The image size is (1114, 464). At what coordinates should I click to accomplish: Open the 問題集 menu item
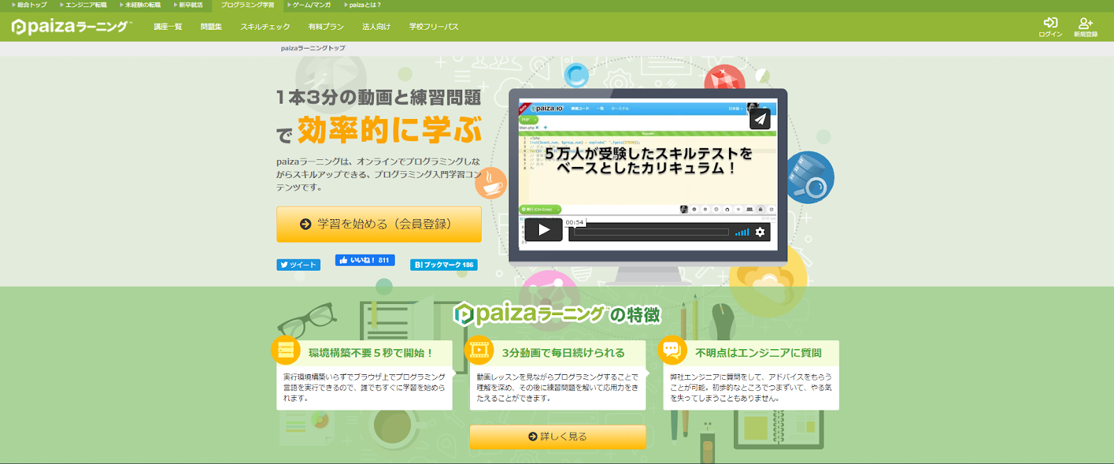(211, 27)
